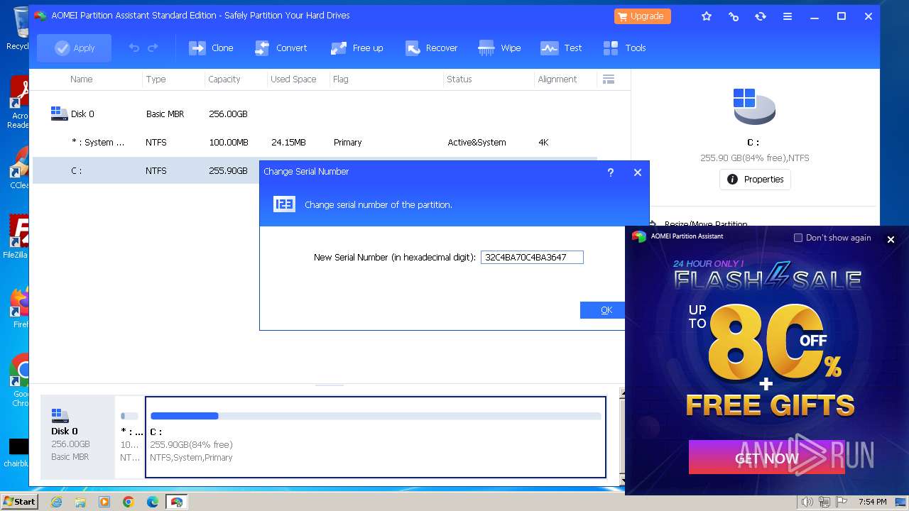Click the Capacity column header
Image resolution: width=909 pixels, height=511 pixels.
pos(224,79)
